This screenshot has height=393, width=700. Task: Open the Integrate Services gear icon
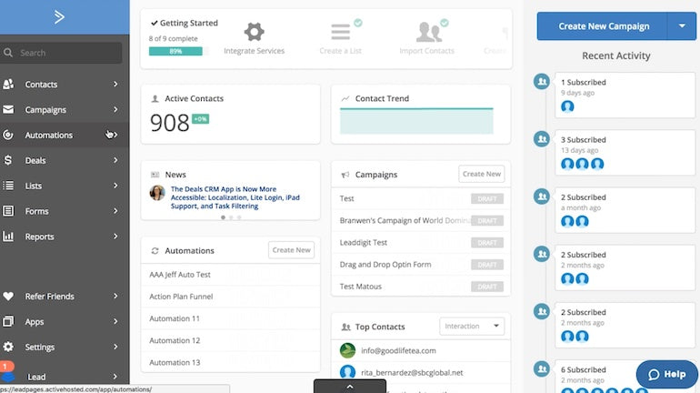point(254,32)
